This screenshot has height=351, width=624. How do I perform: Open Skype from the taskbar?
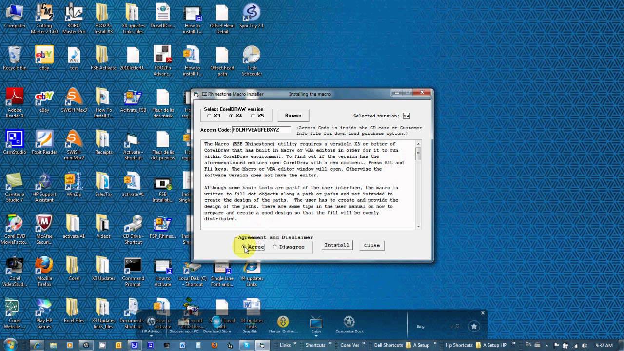(x=246, y=345)
